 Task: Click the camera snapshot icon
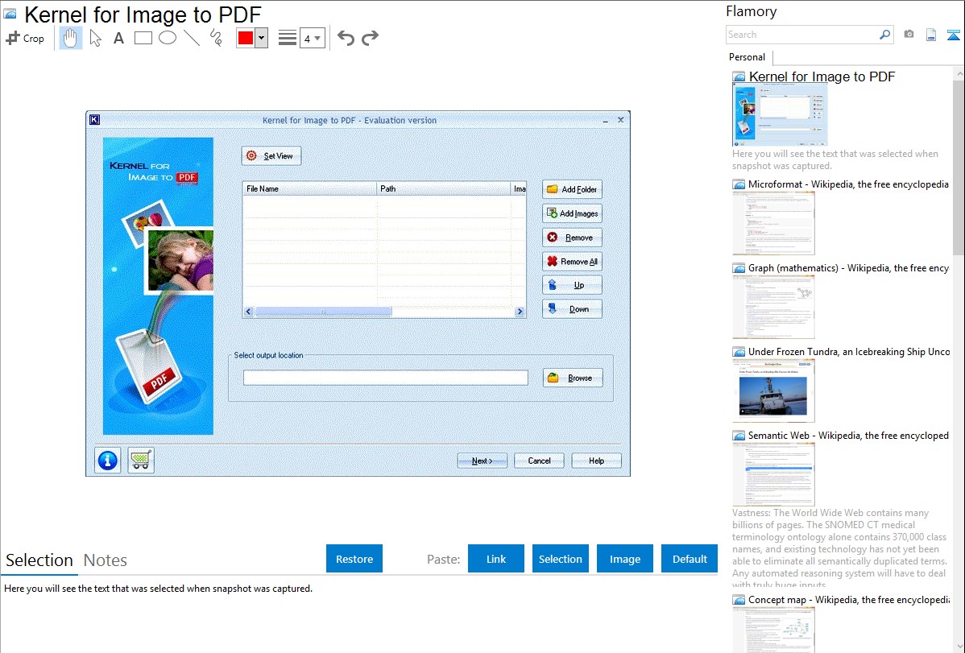pyautogui.click(x=909, y=35)
